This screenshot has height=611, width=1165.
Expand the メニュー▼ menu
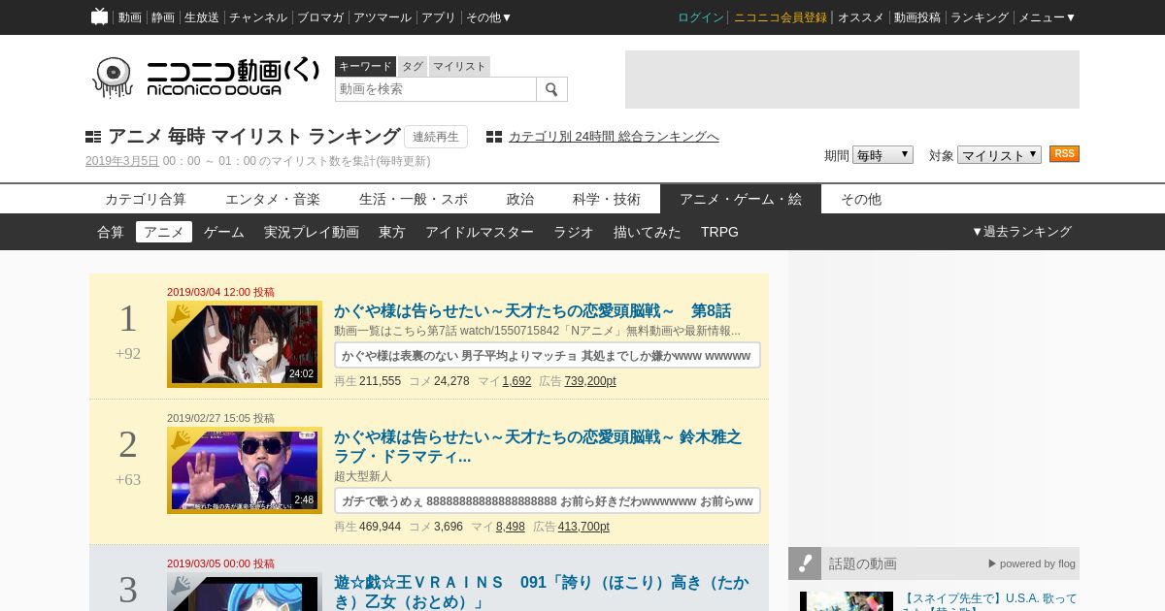(1047, 17)
